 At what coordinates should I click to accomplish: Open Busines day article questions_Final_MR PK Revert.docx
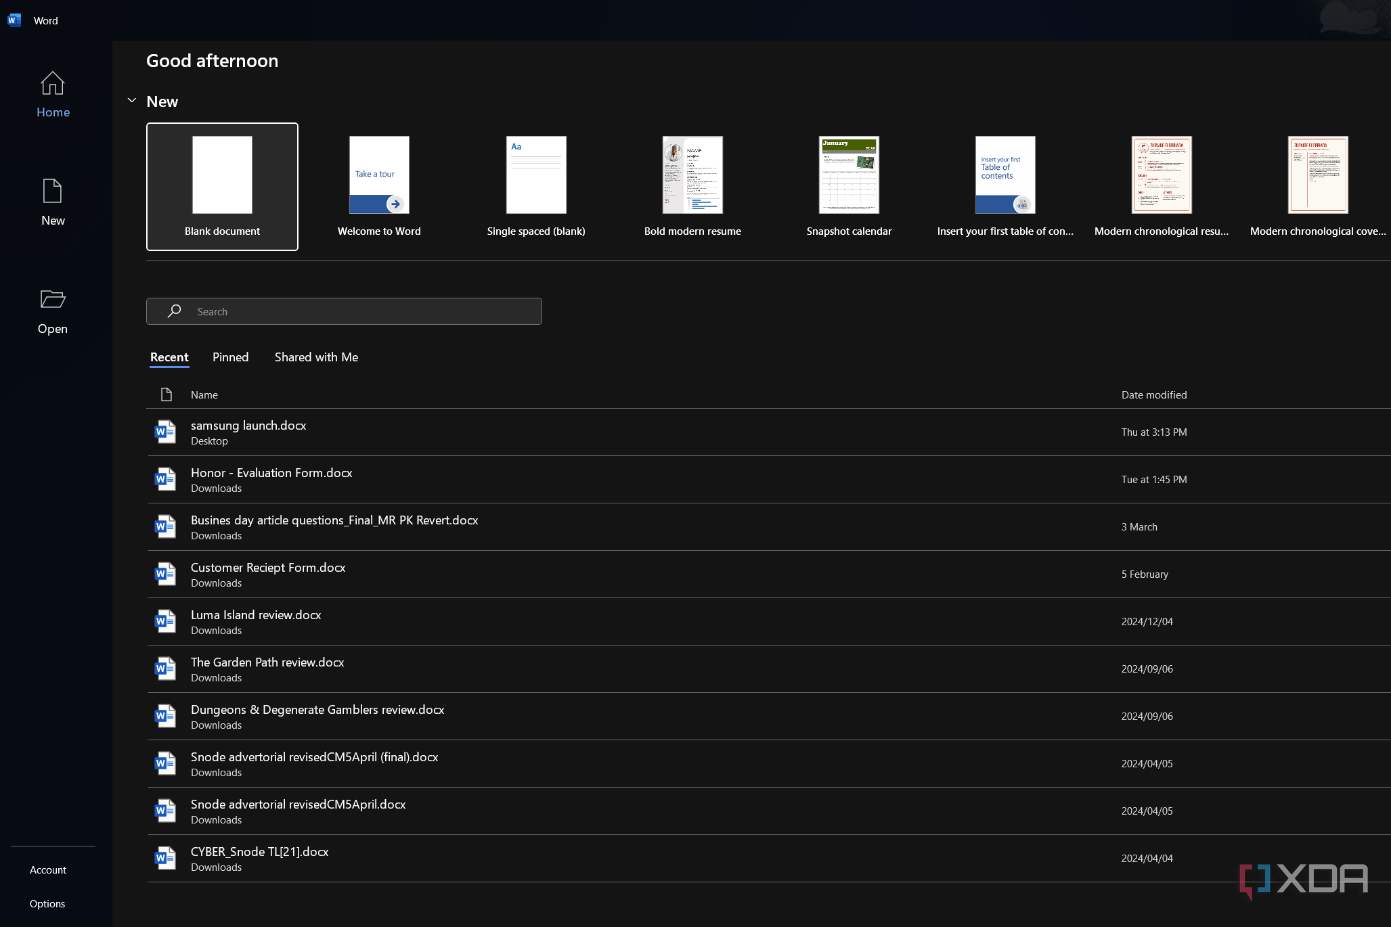click(768, 527)
